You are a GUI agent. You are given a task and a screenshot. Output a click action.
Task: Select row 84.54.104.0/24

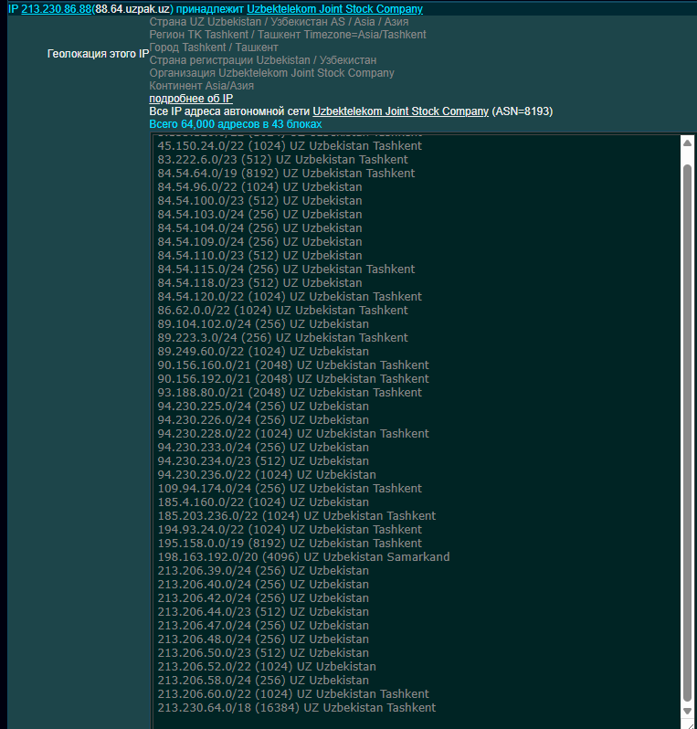point(259,227)
